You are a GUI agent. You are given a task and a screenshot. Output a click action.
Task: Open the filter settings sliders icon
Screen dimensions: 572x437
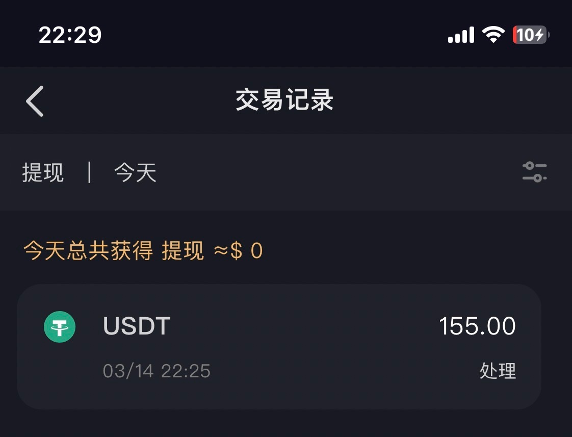click(x=534, y=172)
